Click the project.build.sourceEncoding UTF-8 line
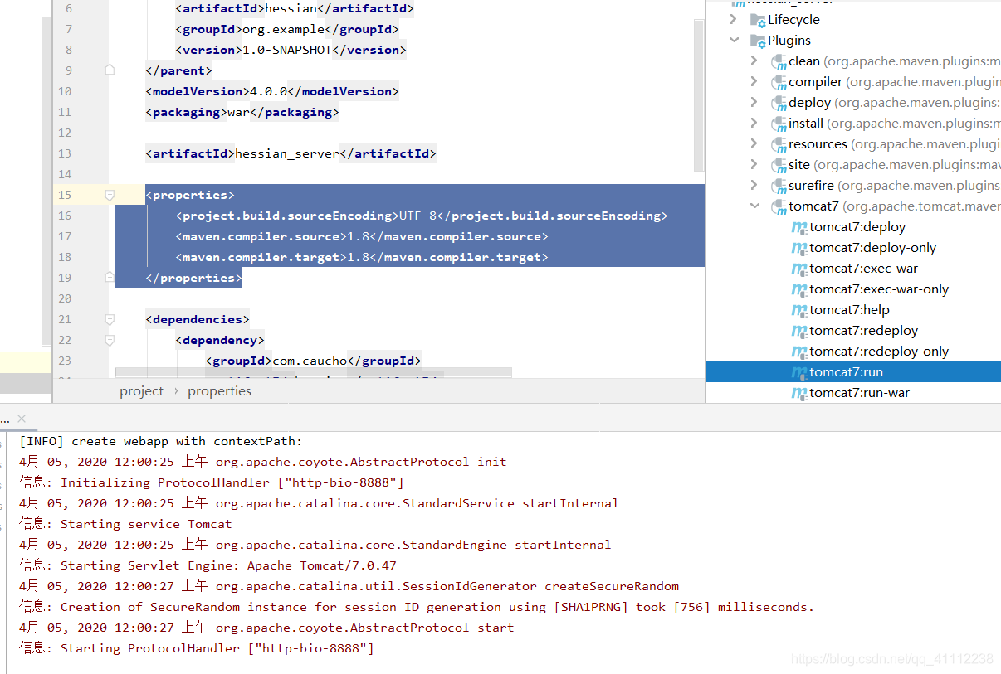The width and height of the screenshot is (1001, 674). (422, 216)
